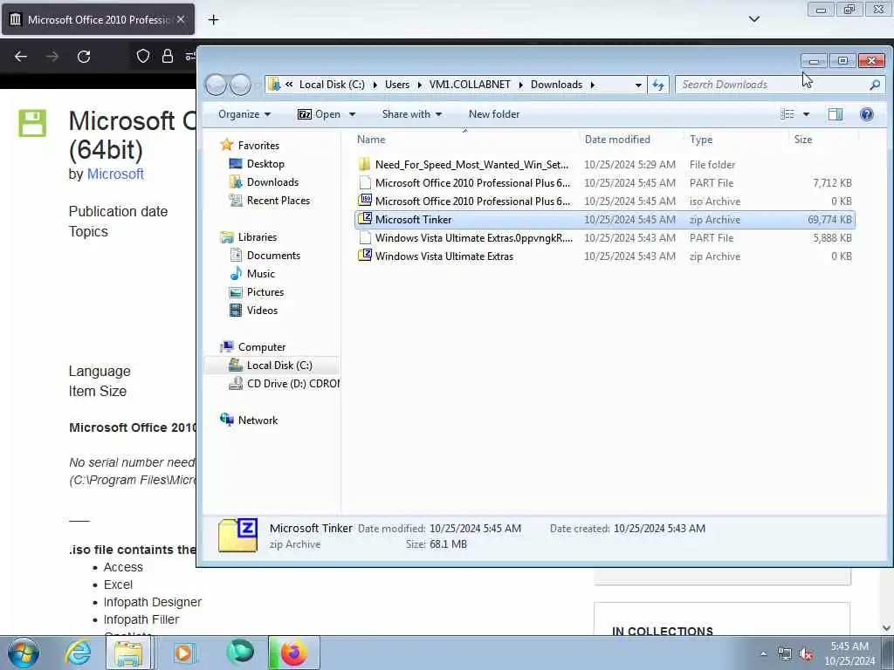Switch to Firefox via taskbar icon
This screenshot has width=894, height=670.
[x=293, y=653]
